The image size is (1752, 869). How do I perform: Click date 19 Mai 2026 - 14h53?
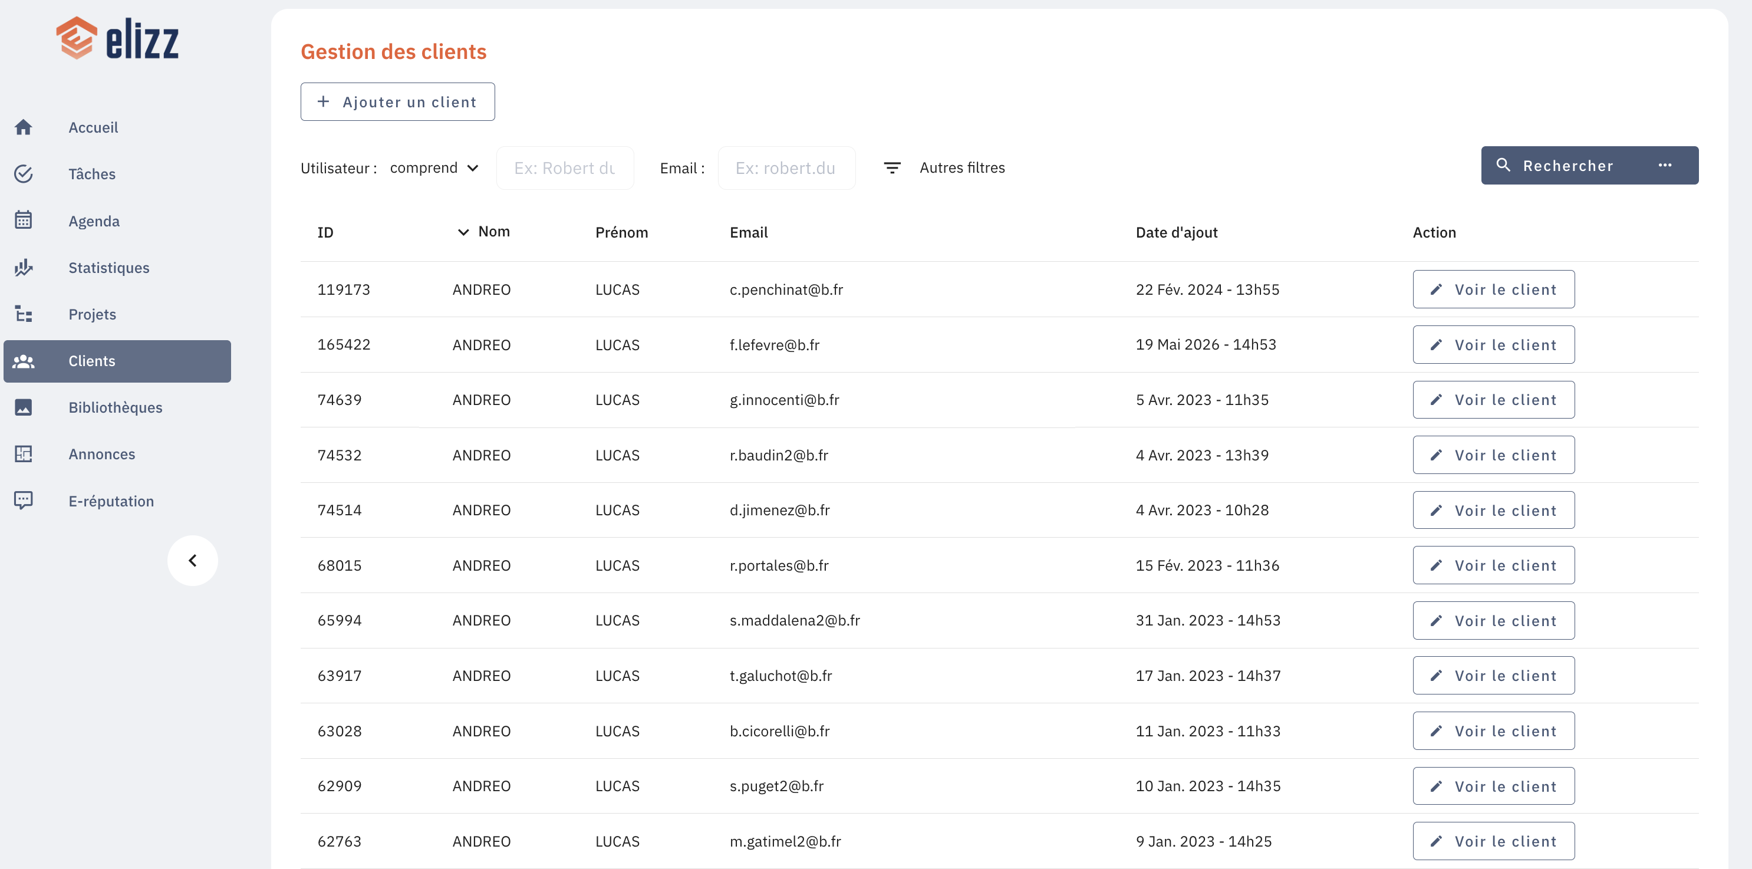tap(1206, 344)
